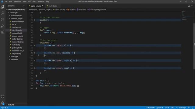Close the color-bot.mjs tab
Screen dimensions: 195x109
click(x=43, y=6)
